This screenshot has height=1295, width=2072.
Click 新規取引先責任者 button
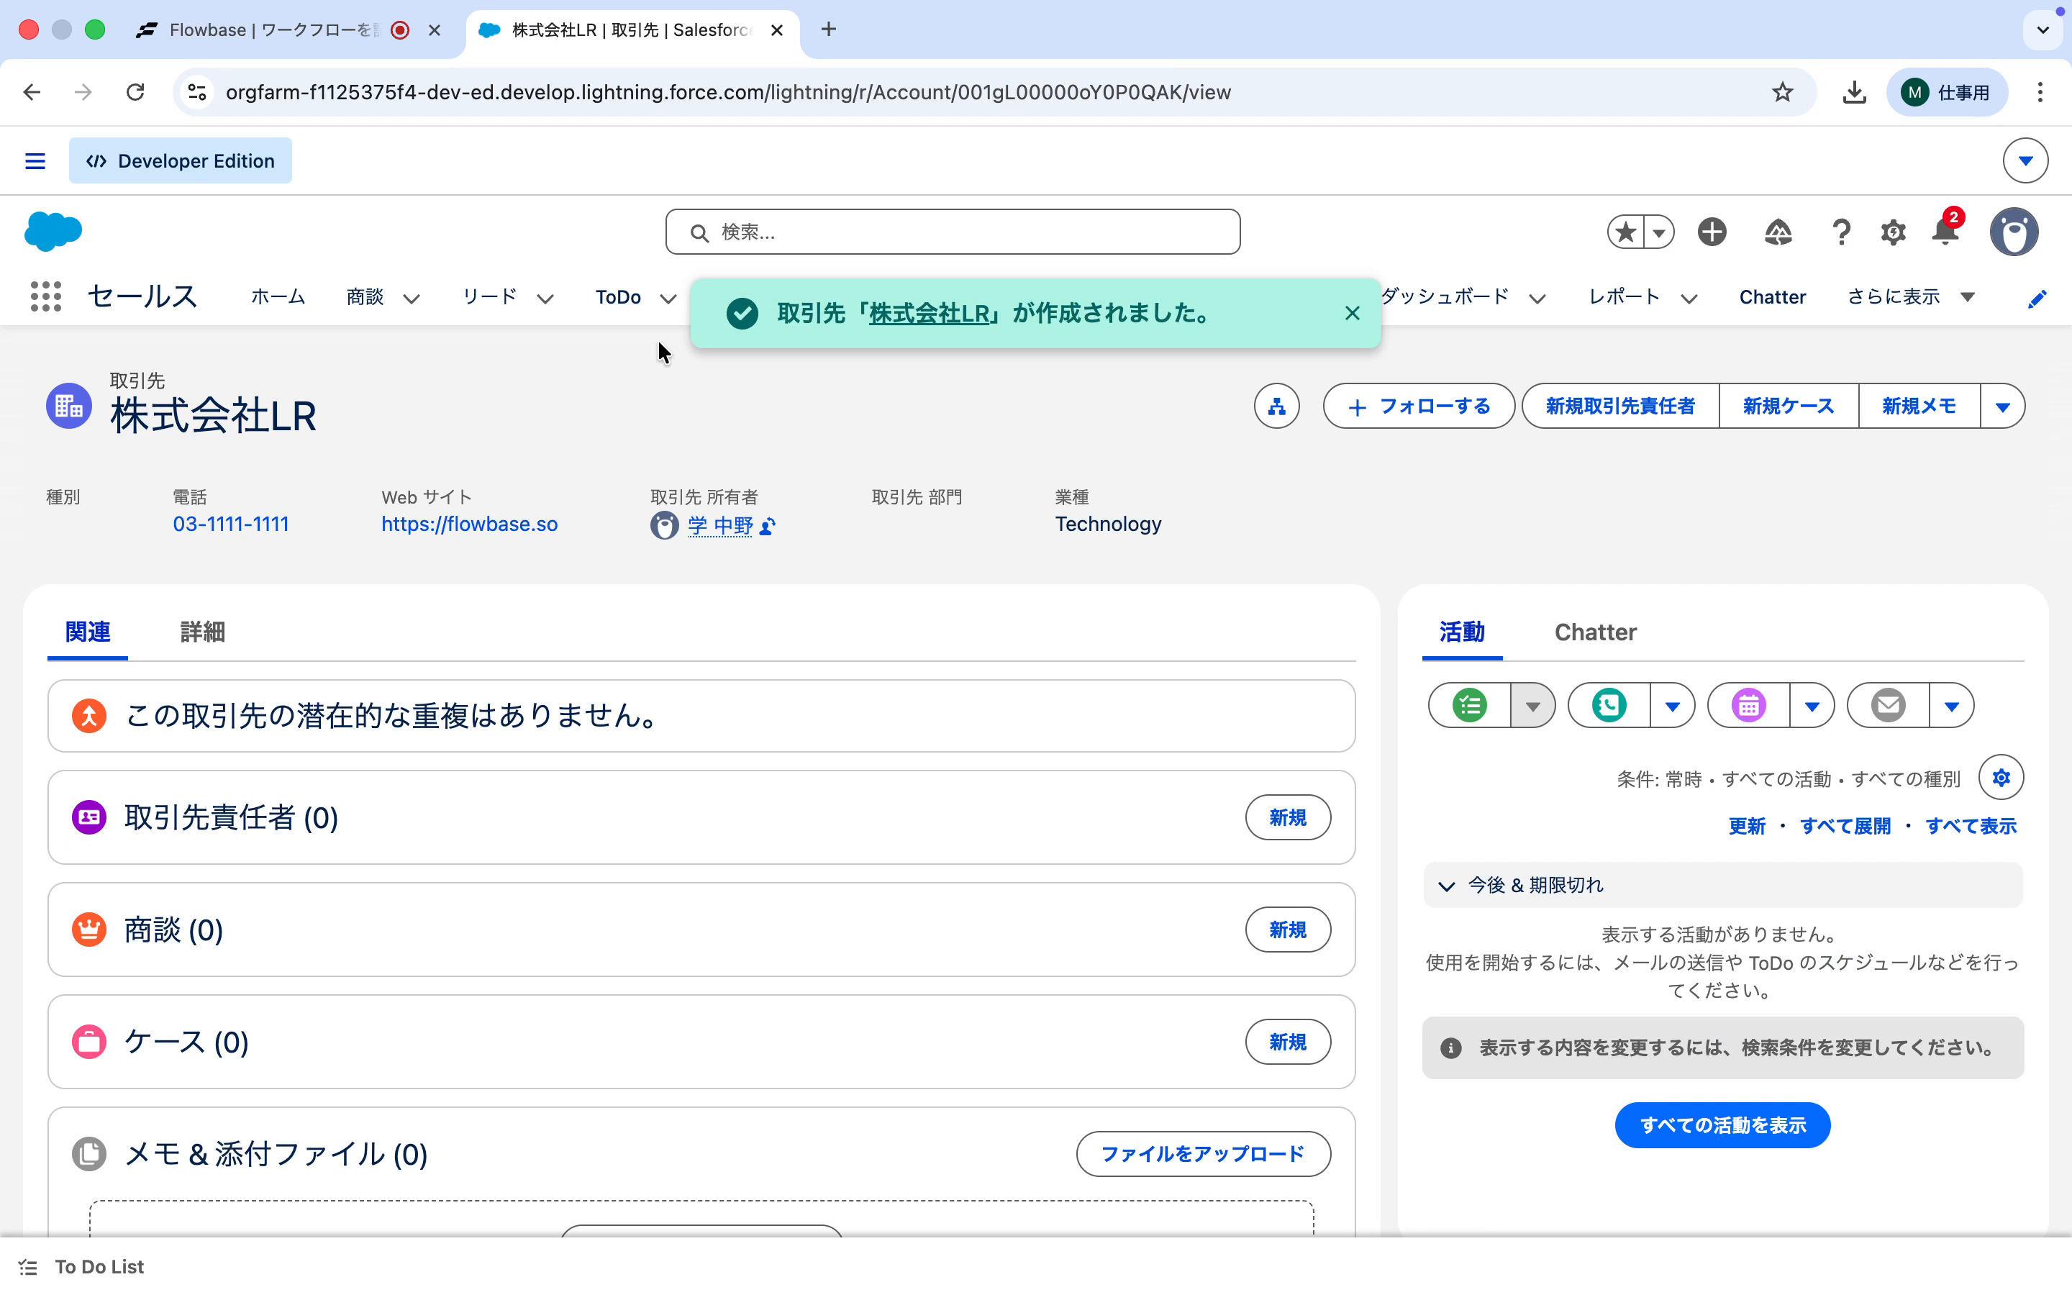1617,405
